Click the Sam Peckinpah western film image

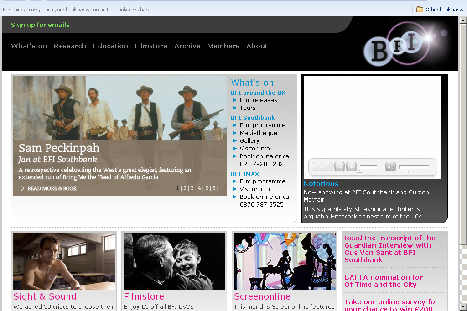tap(120, 108)
